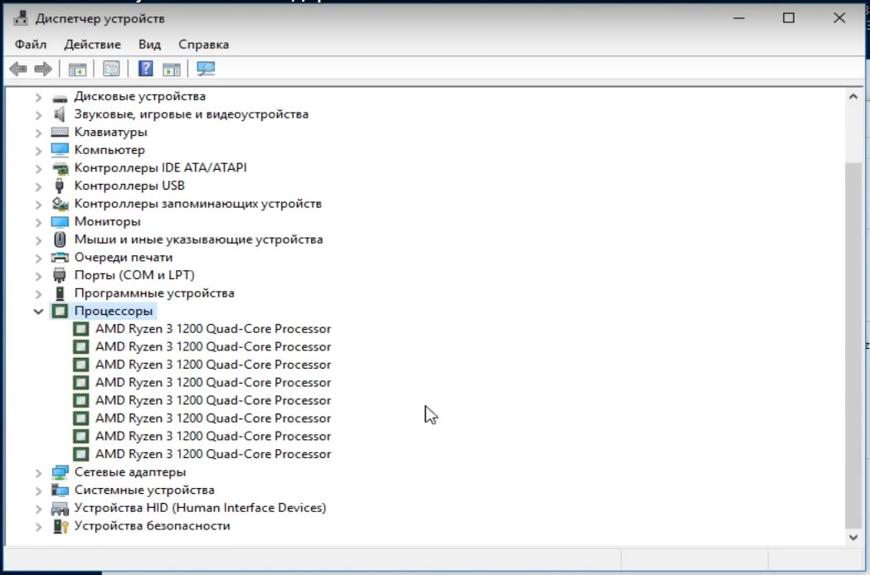This screenshot has width=870, height=575.
Task: Click the Диспетчер устройств title bar icon
Action: click(x=21, y=18)
